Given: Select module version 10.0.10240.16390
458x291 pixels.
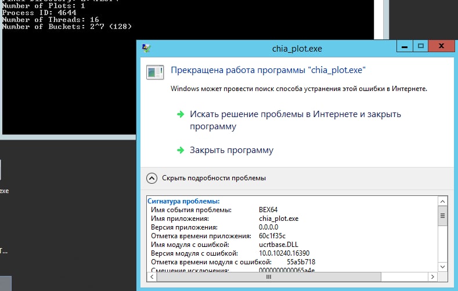Looking at the screenshot, I should [x=284, y=253].
